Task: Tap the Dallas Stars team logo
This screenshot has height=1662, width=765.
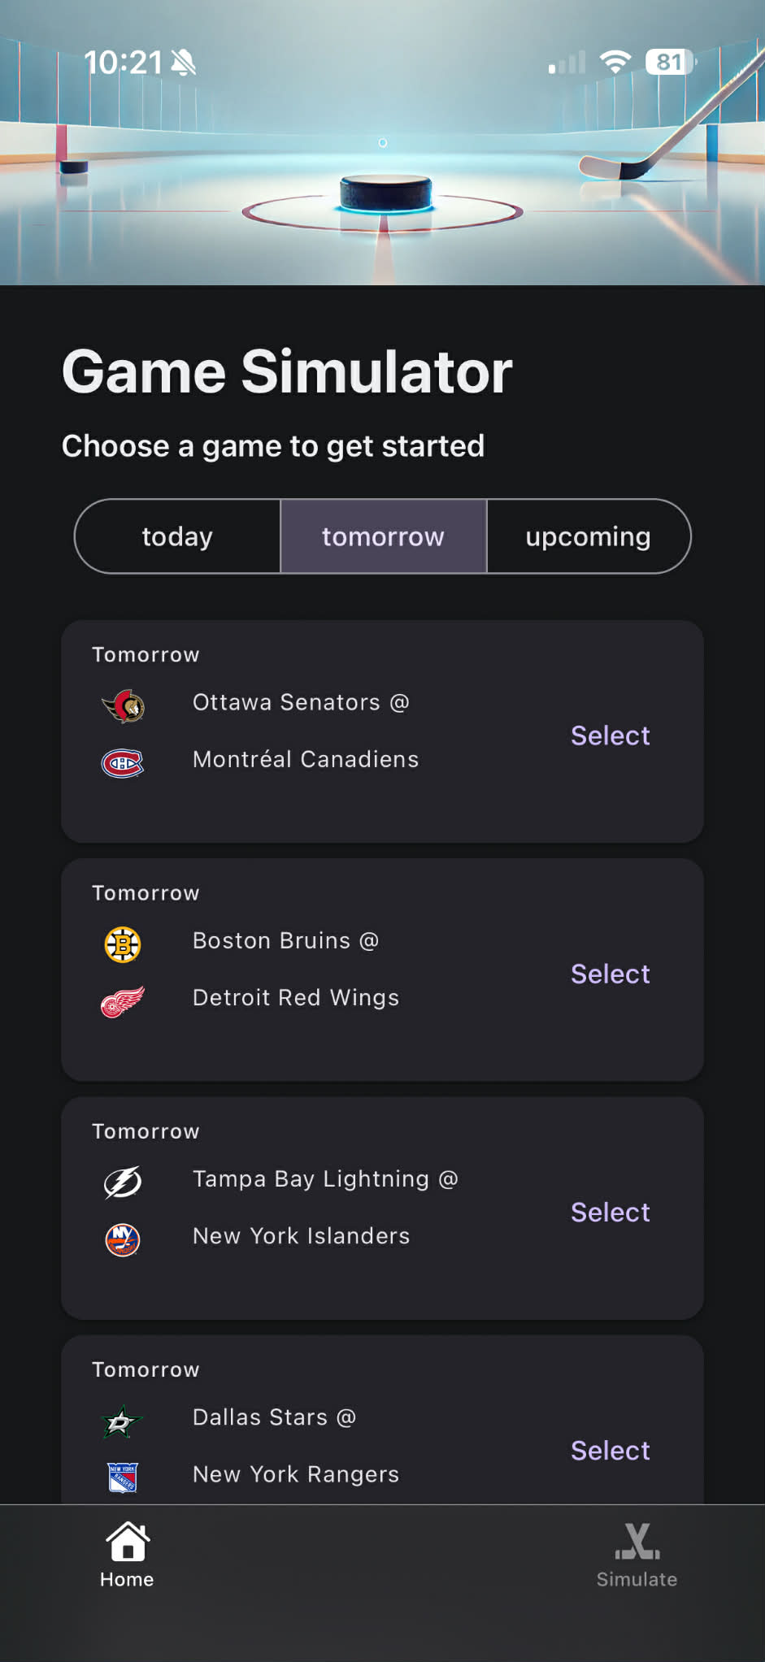Action: pos(123,1421)
